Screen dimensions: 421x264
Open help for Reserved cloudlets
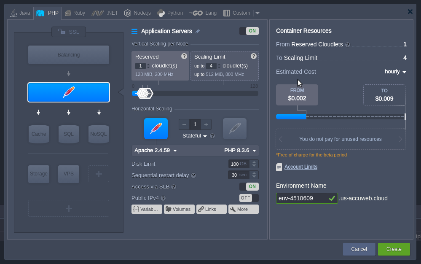point(184,56)
